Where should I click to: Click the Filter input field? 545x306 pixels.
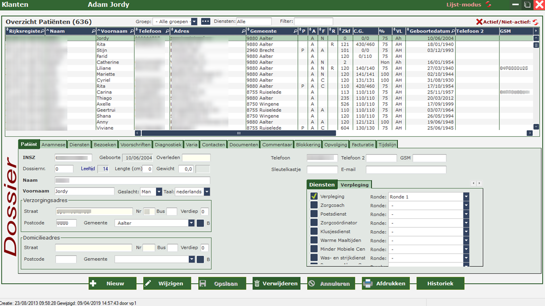pos(313,22)
